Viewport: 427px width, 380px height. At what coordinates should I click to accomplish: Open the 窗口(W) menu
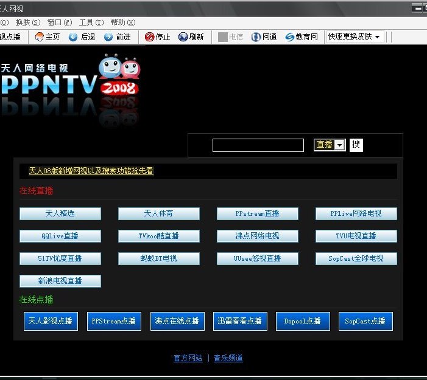60,22
